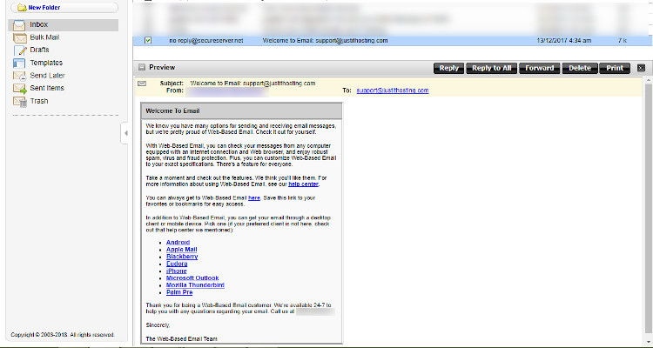Open the Android setup link
The image size is (653, 348).
[x=178, y=242]
